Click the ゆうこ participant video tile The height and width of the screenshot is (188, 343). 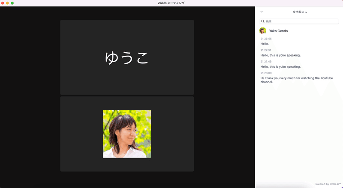click(x=127, y=57)
